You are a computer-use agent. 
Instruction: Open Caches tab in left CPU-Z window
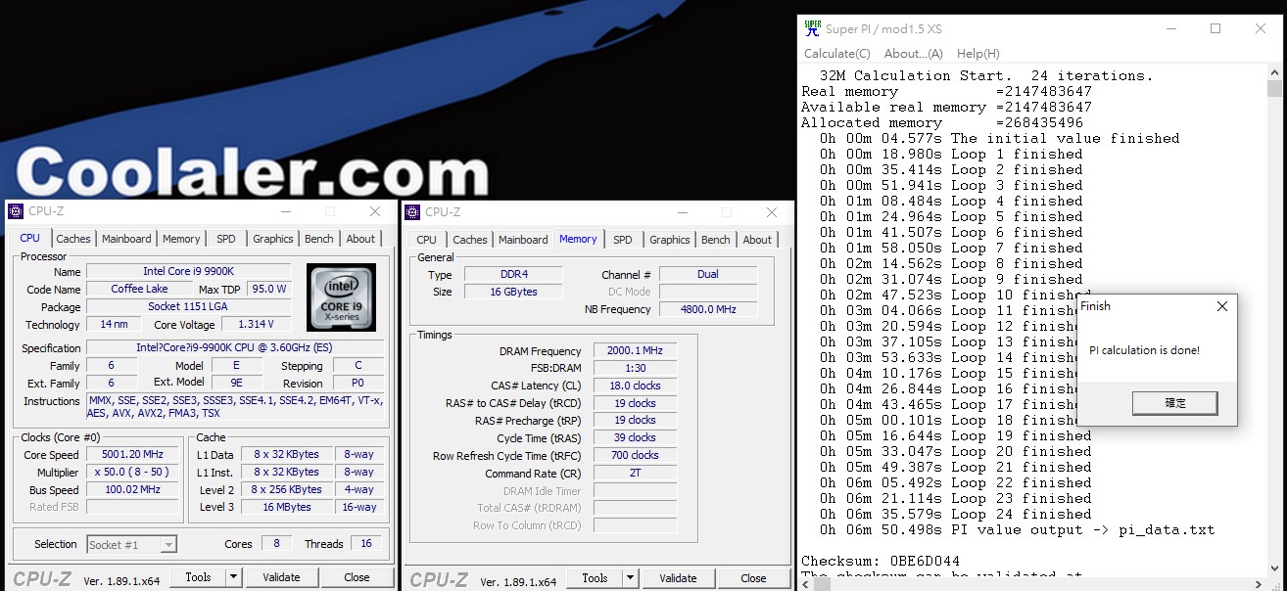[73, 239]
